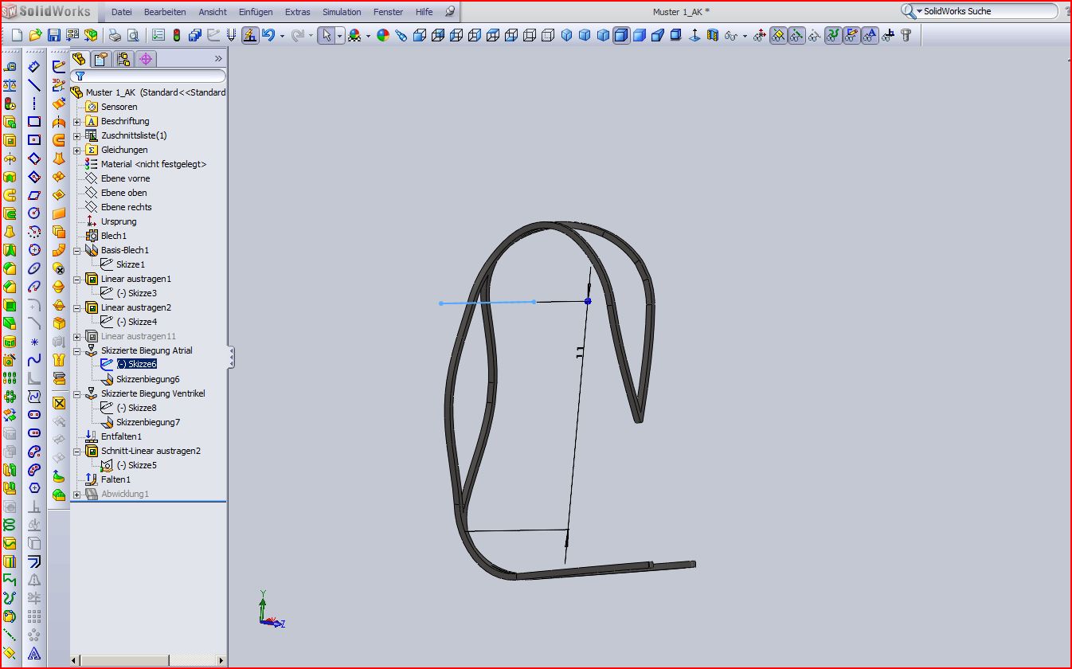Viewport: 1072px width, 669px height.
Task: Click the edit appearance color ball icon
Action: coord(383,35)
